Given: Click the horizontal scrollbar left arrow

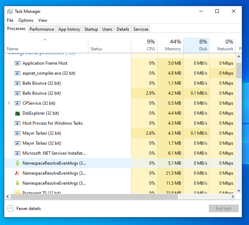Looking at the screenshot, I should [8, 197].
